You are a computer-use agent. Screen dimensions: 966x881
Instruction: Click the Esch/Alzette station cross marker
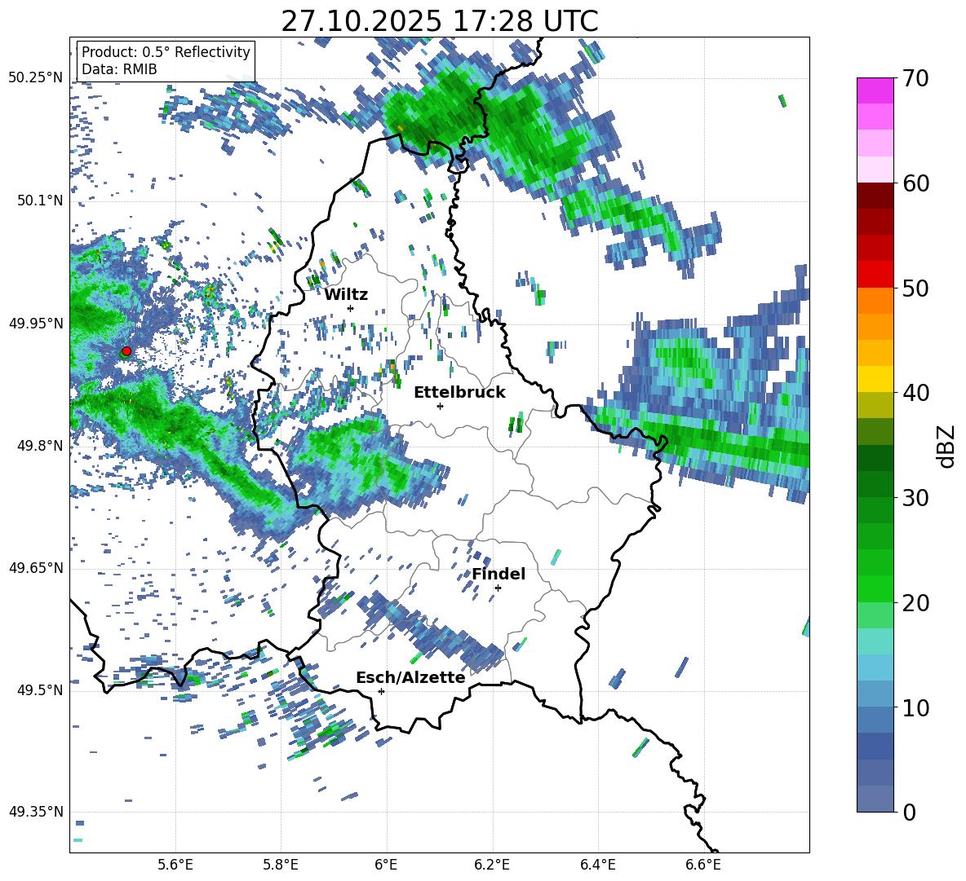(x=381, y=691)
